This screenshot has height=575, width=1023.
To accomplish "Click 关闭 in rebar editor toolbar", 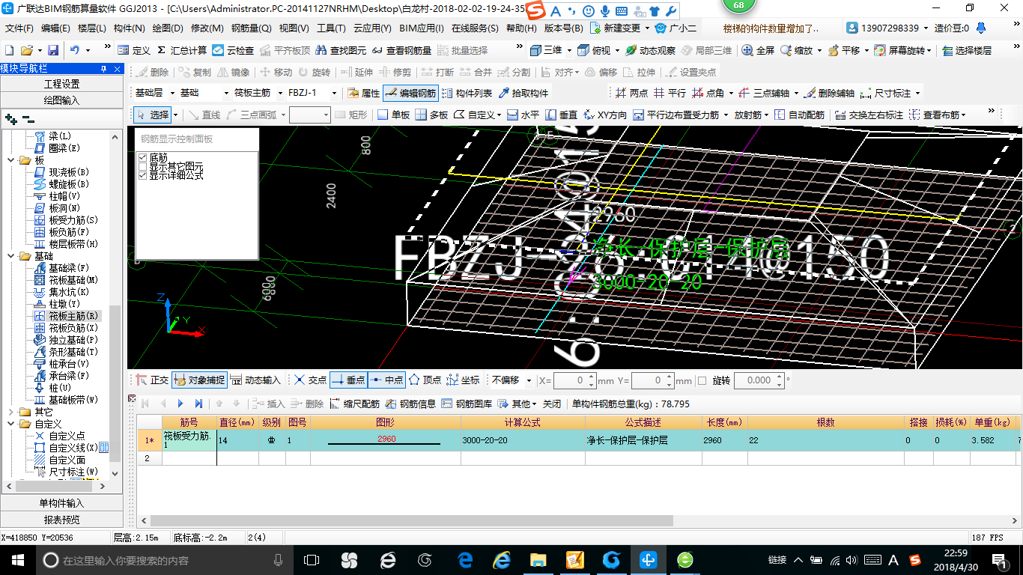I will [552, 404].
